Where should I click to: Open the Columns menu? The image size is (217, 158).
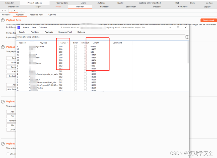coord(43,27)
